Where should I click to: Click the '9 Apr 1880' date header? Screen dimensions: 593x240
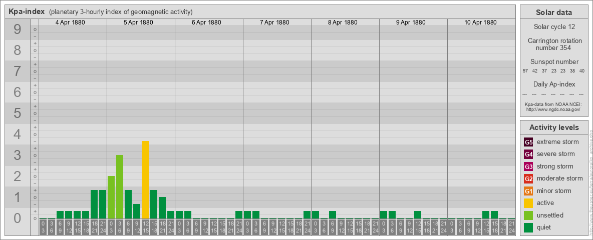click(x=411, y=22)
